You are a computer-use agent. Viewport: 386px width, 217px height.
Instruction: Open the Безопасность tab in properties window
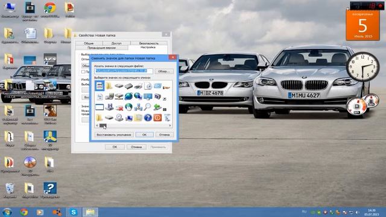pos(149,43)
